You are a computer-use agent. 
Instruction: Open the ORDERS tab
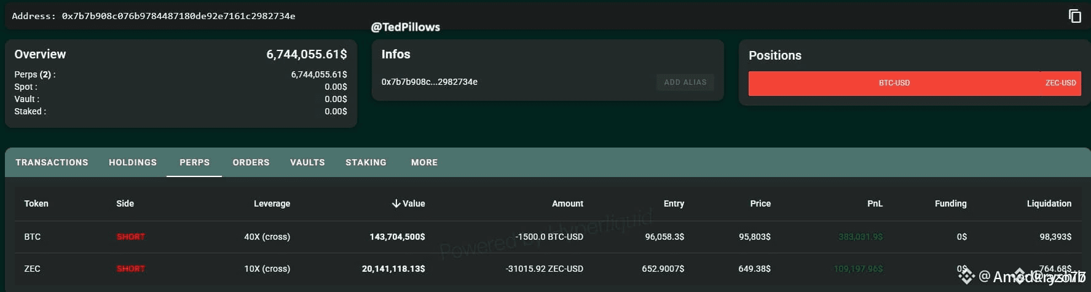251,162
